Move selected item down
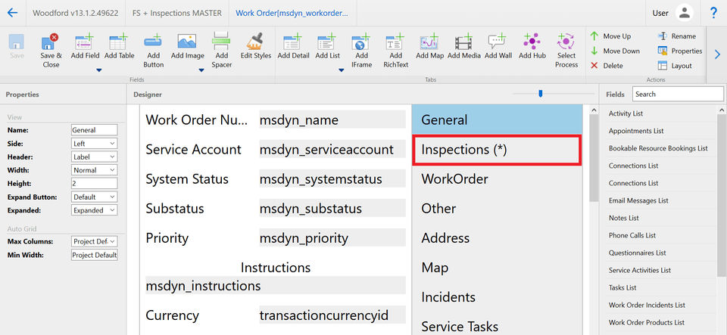727x335 pixels. point(615,51)
